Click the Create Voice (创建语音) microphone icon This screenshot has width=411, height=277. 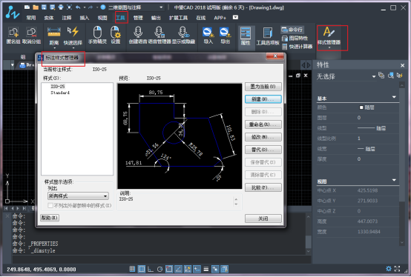pos(138,36)
